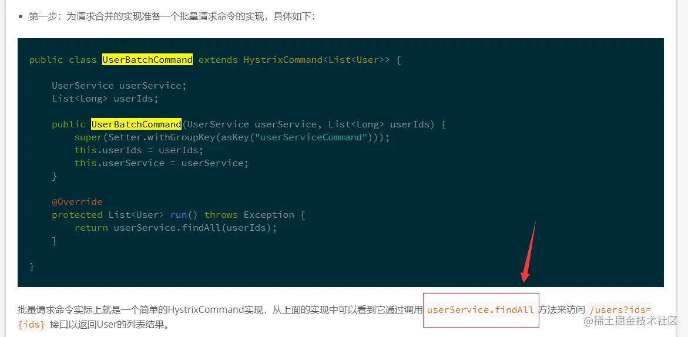Click the "this.userIds = userIds;" line
The height and width of the screenshot is (337, 688).
(x=139, y=150)
